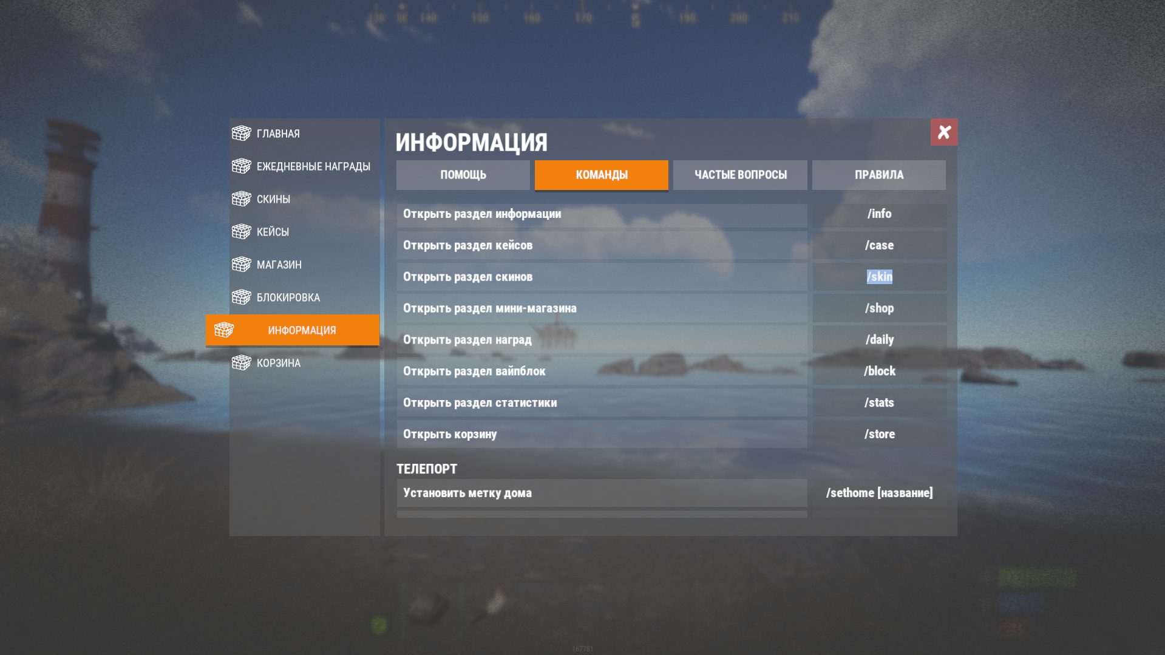This screenshot has height=655, width=1165.
Task: Click the cube icon beside ЕЖЕДНЕВНЫЕ НАГРАДЫ
Action: click(241, 166)
